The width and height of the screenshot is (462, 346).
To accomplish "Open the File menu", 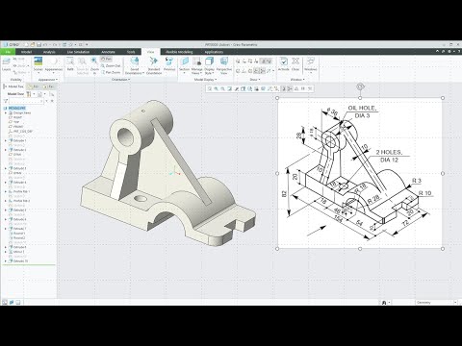I will click(8, 52).
